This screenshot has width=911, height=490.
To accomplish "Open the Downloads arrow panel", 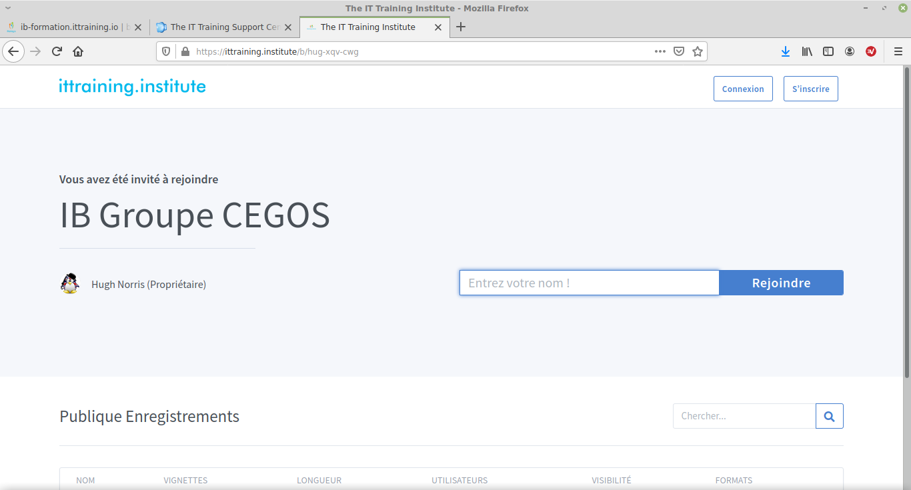I will click(786, 51).
